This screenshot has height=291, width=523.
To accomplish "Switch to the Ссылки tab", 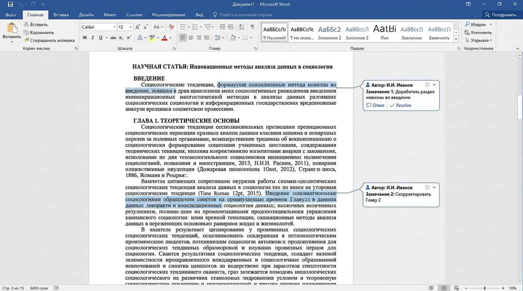I will (134, 14).
